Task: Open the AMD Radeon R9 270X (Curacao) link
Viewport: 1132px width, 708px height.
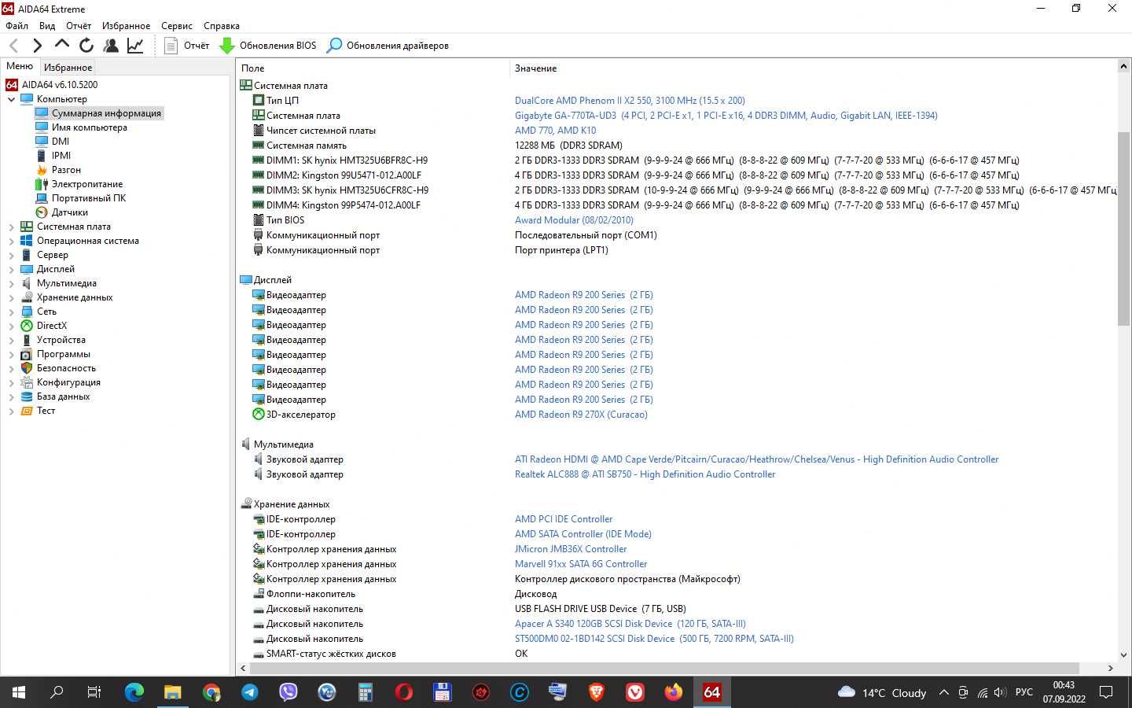Action: click(581, 415)
